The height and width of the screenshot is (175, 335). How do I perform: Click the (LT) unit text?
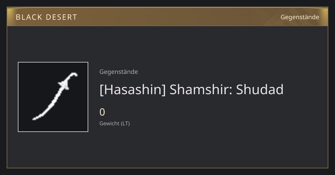(125, 124)
